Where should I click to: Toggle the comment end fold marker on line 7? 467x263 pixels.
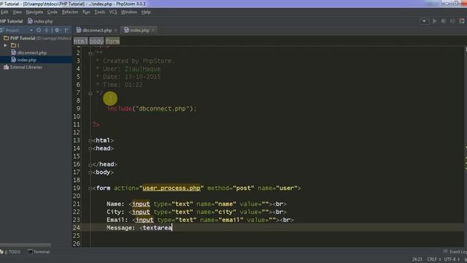pyautogui.click(x=90, y=93)
